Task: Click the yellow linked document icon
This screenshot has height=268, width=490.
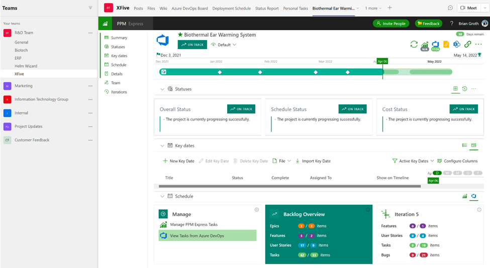Action: click(446, 44)
